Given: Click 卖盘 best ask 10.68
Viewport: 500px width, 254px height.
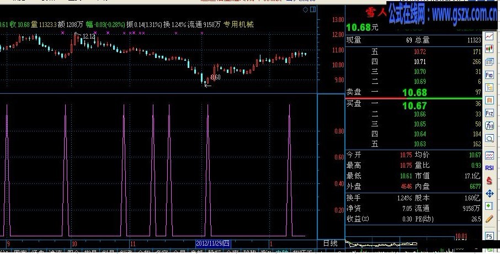Looking at the screenshot, I should (x=414, y=93).
